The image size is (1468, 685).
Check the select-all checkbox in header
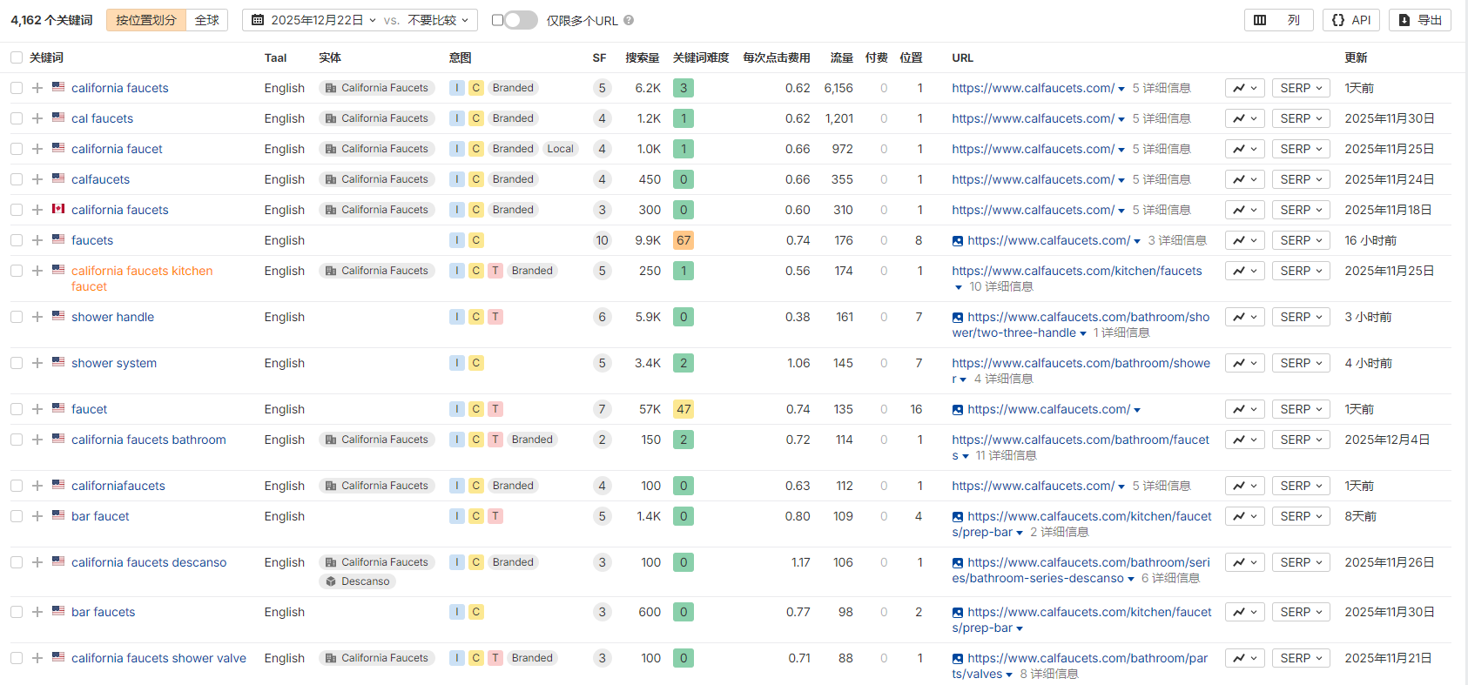17,57
